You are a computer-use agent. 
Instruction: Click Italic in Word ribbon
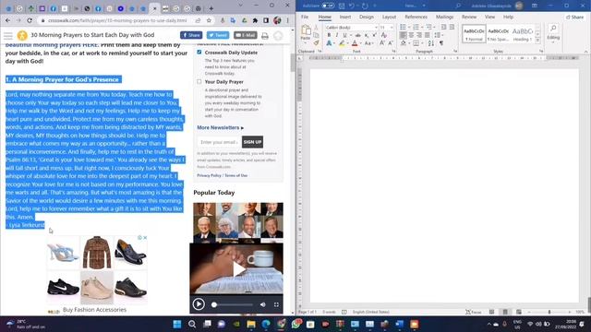pyautogui.click(x=336, y=35)
